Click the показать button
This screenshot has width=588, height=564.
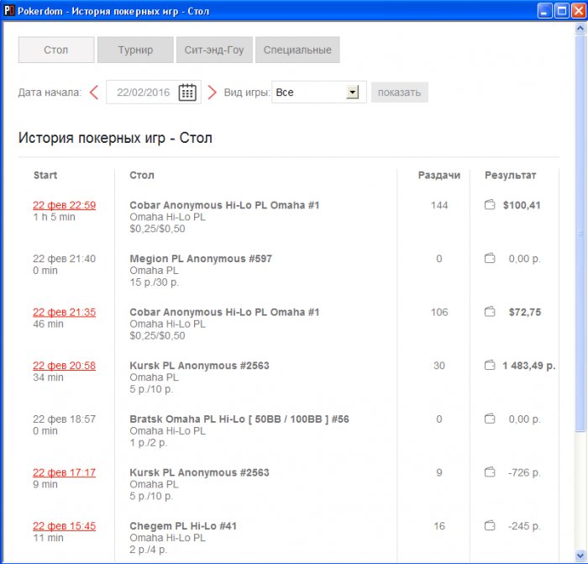[399, 92]
